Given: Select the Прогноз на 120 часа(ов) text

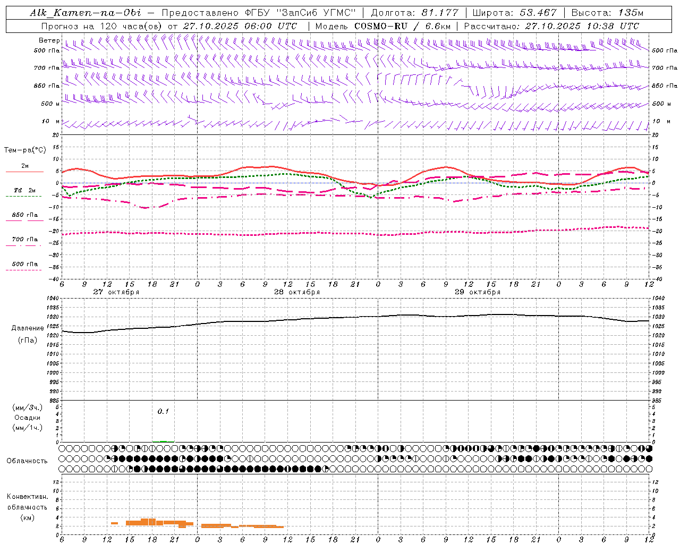Looking at the screenshot, I should tap(103, 26).
